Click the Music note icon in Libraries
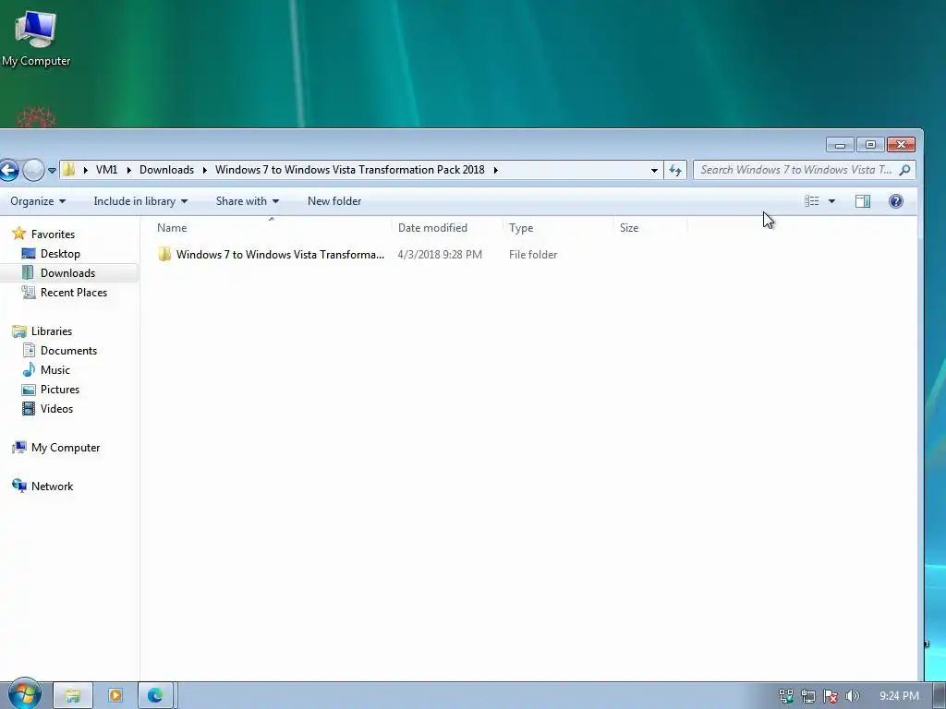The height and width of the screenshot is (709, 946). pyautogui.click(x=29, y=369)
